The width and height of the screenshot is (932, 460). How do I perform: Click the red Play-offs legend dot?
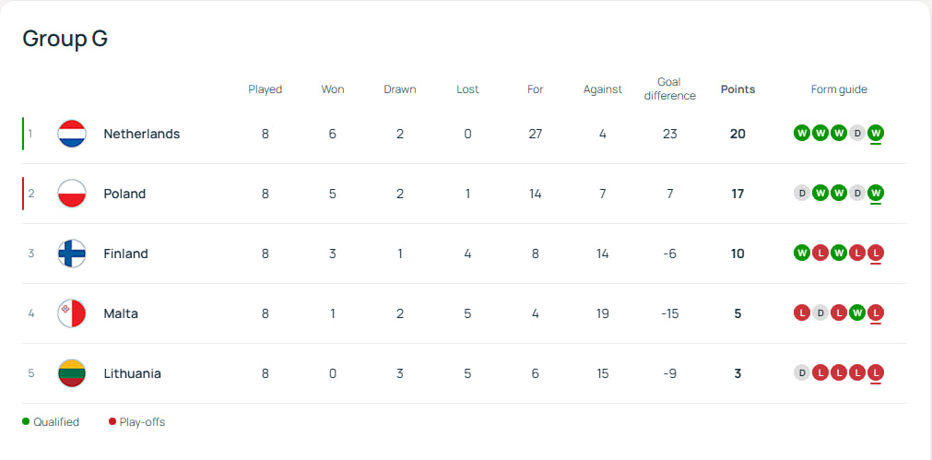pos(112,422)
